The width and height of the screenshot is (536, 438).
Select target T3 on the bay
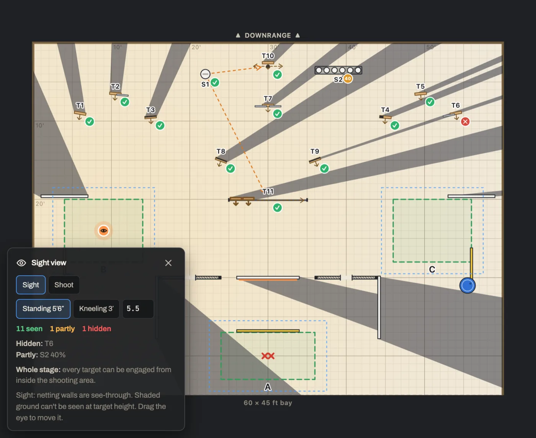[x=150, y=117]
